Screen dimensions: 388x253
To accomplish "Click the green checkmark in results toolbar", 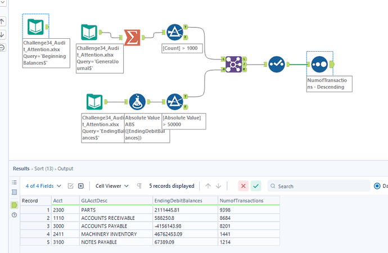I will (256, 186).
